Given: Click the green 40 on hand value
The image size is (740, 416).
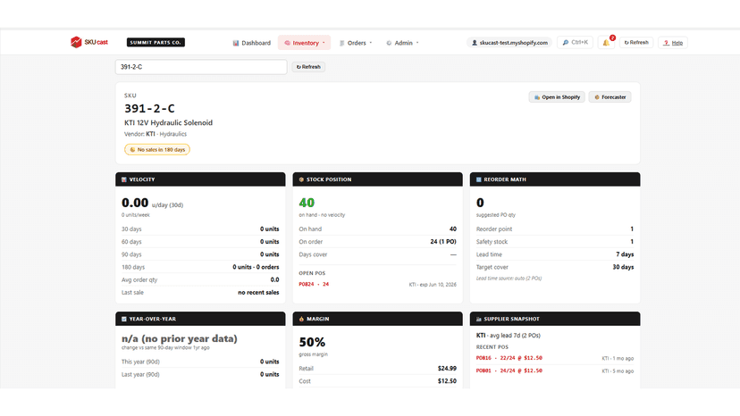Looking at the screenshot, I should point(307,203).
